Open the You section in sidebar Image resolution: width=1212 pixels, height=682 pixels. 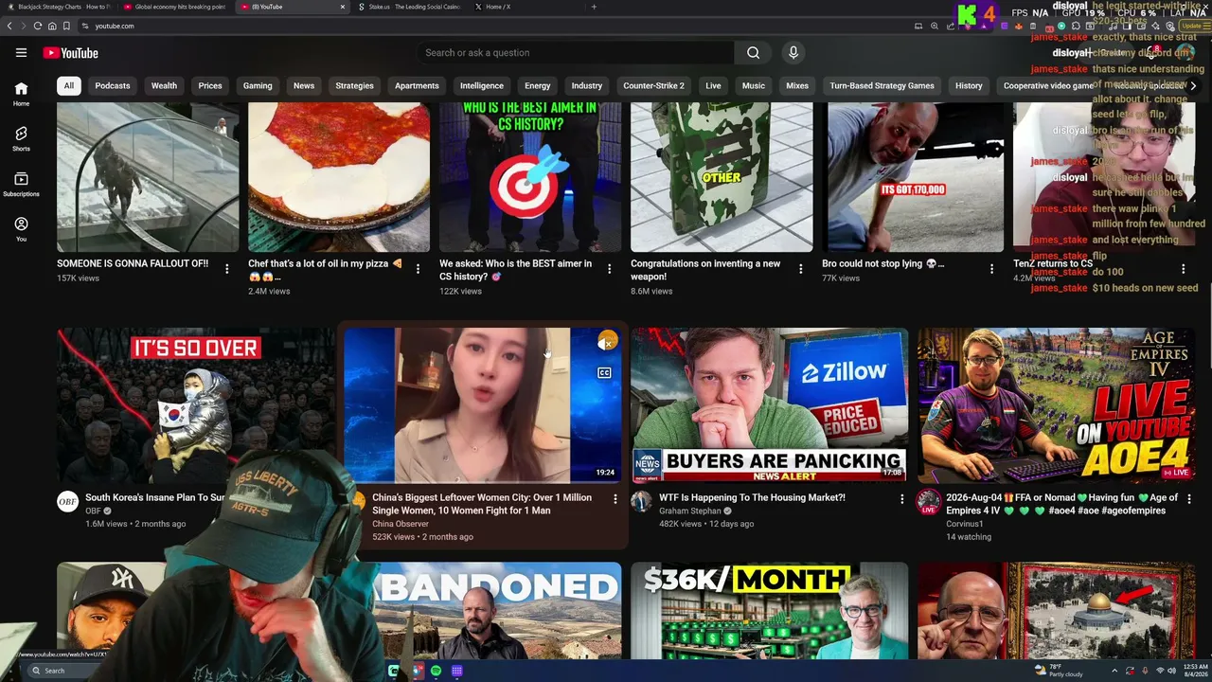click(21, 230)
